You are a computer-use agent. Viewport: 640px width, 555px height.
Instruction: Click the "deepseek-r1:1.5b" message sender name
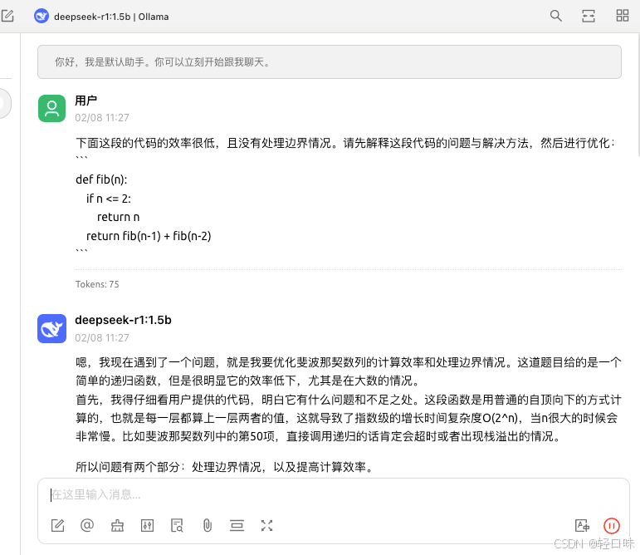pyautogui.click(x=123, y=320)
